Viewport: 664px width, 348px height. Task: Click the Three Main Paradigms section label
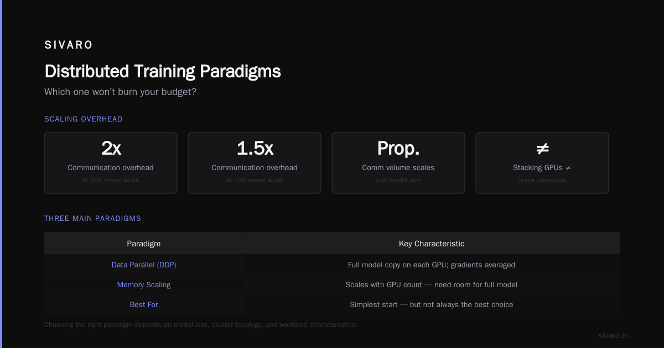click(x=93, y=218)
